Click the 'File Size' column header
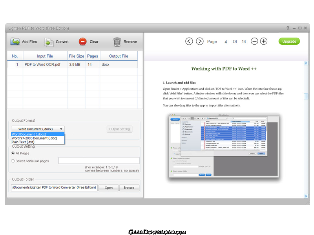The image size is (314, 235). pos(77,56)
